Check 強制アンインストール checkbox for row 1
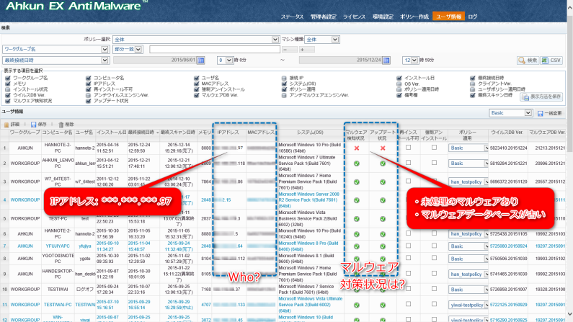 [x=434, y=148]
